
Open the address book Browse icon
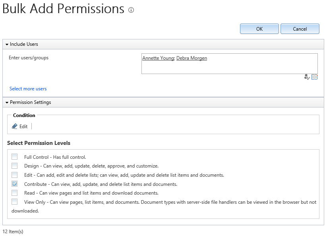[x=315, y=77]
